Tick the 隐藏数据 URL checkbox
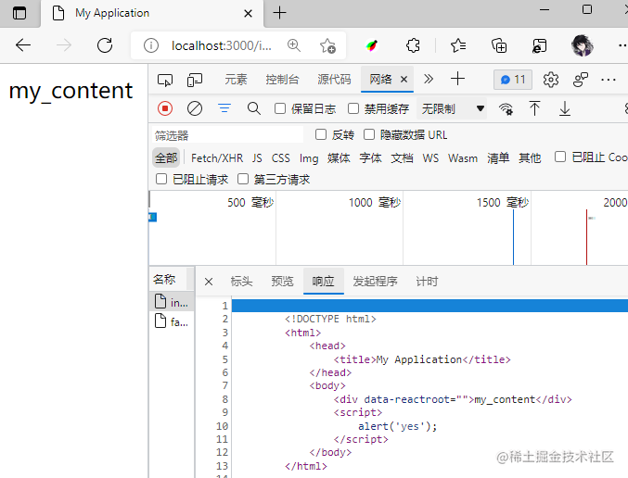This screenshot has width=628, height=478. tap(369, 134)
